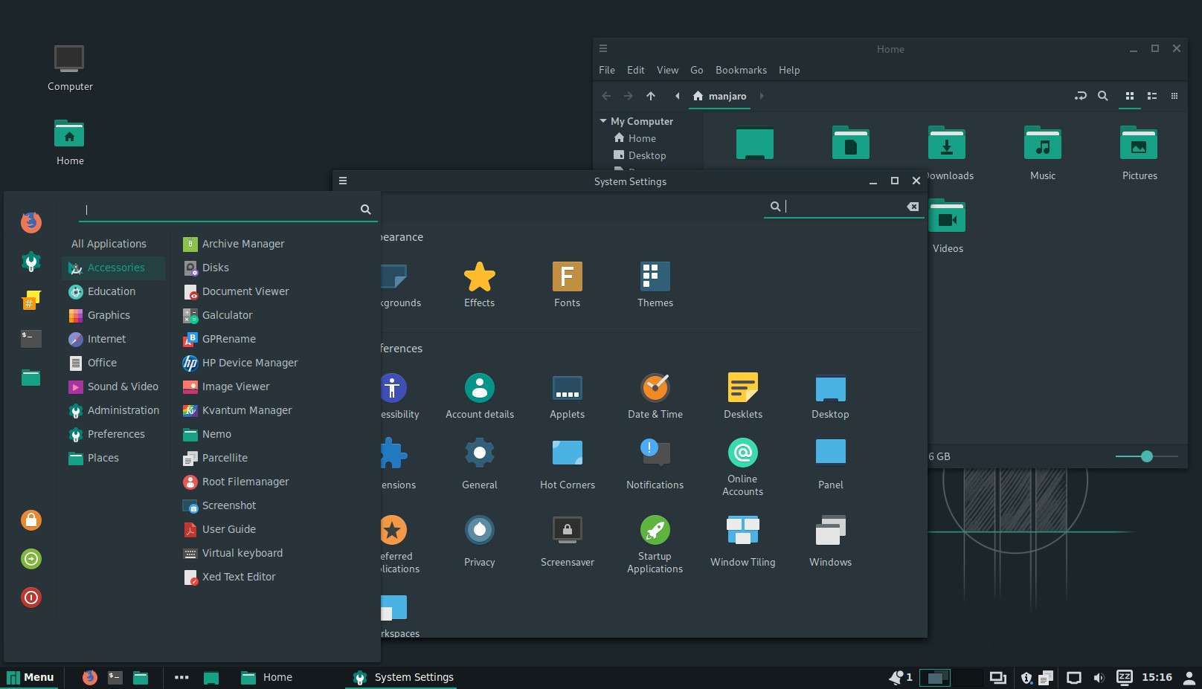Select the Sound & Video category
Image resolution: width=1202 pixels, height=689 pixels.
[x=123, y=386]
